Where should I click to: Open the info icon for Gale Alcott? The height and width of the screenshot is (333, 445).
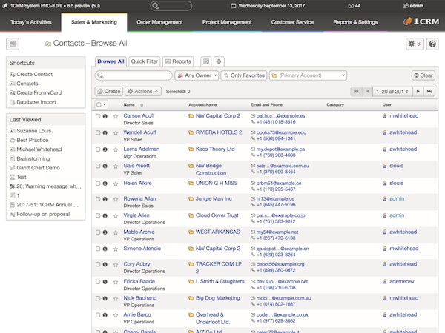tap(105, 166)
